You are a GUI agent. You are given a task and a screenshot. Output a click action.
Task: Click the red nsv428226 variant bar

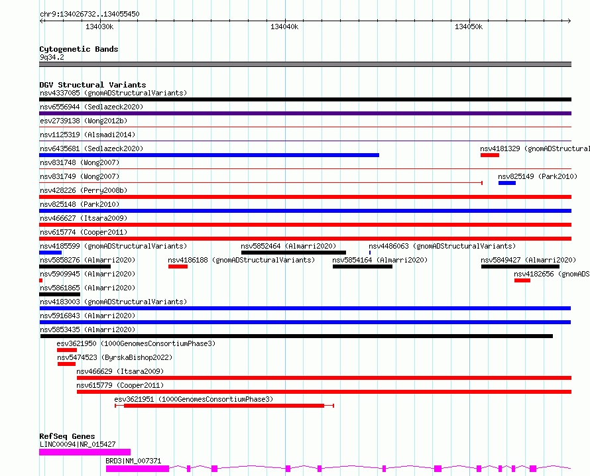[305, 197]
